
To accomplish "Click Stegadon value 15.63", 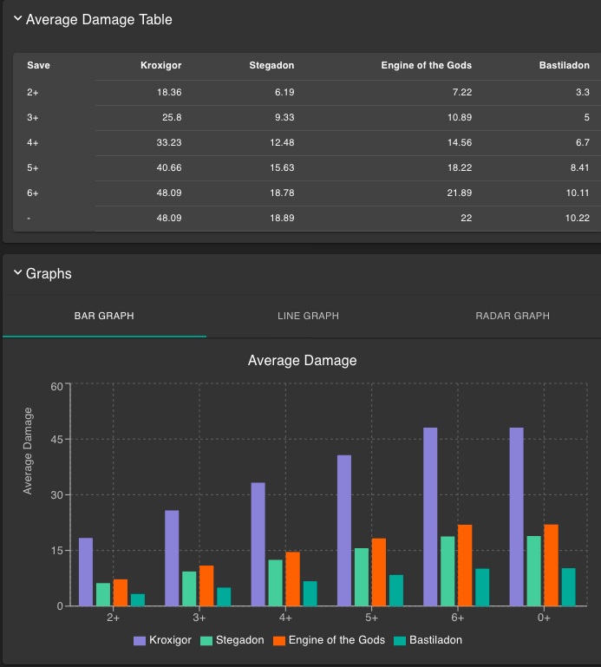I will coord(282,167).
